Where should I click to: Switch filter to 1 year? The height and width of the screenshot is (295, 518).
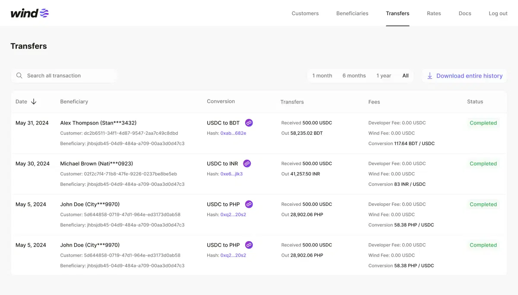pos(383,76)
